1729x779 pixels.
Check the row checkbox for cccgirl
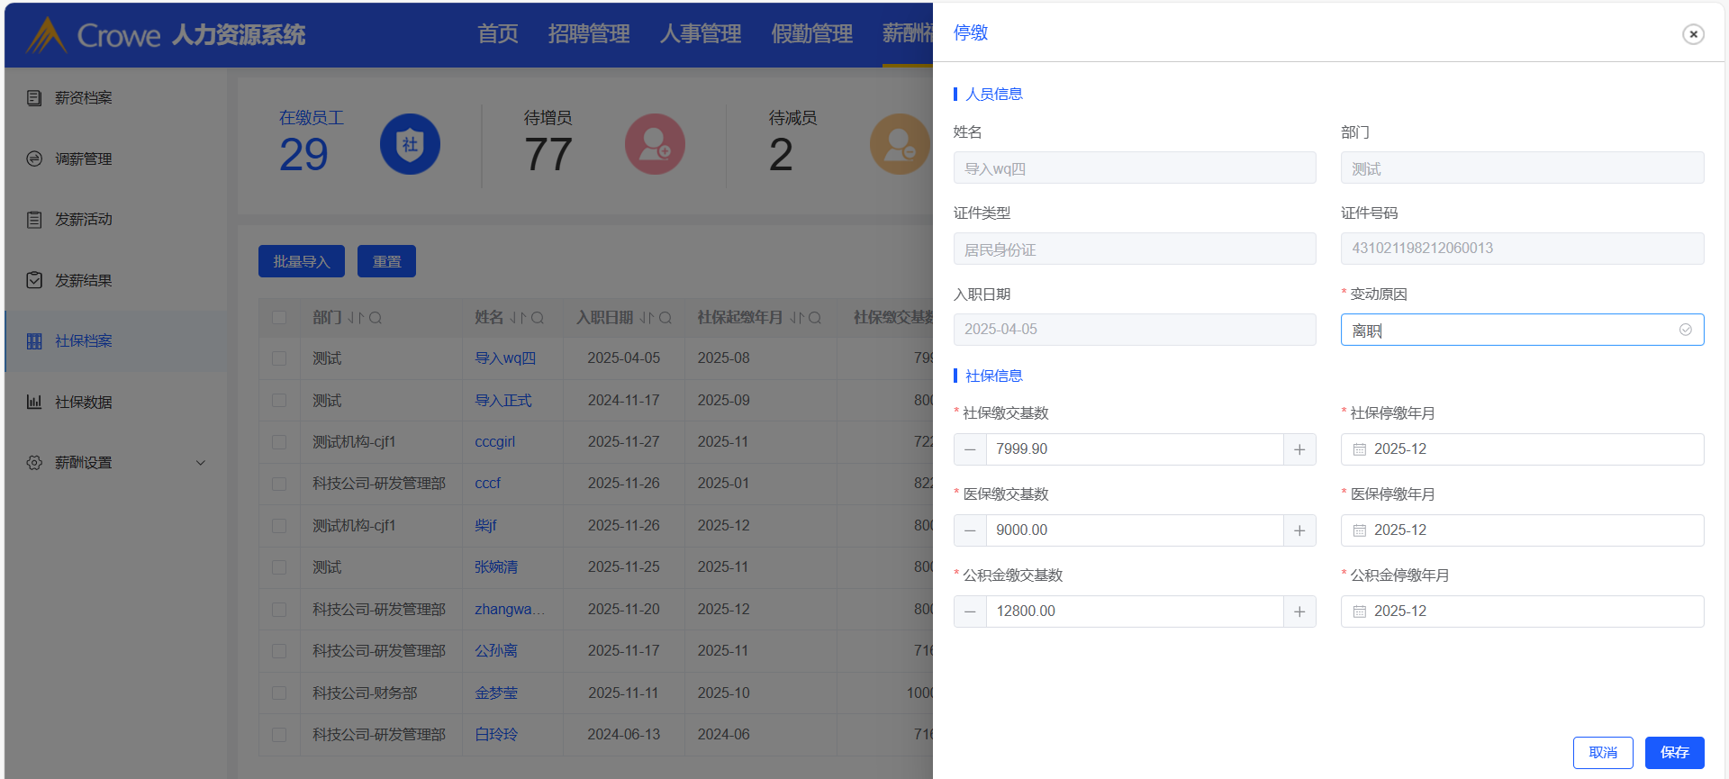point(279,442)
